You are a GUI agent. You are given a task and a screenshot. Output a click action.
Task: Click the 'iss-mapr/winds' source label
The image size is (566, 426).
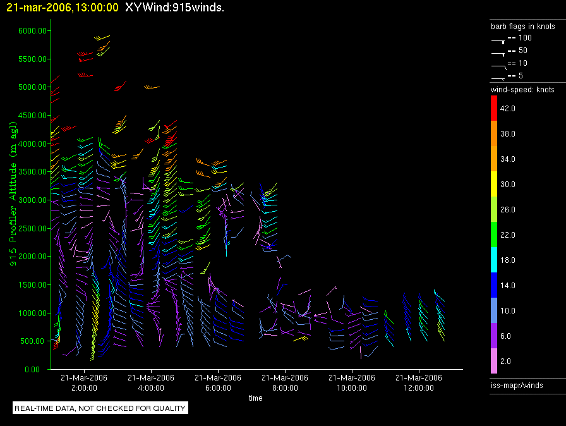pyautogui.click(x=517, y=385)
